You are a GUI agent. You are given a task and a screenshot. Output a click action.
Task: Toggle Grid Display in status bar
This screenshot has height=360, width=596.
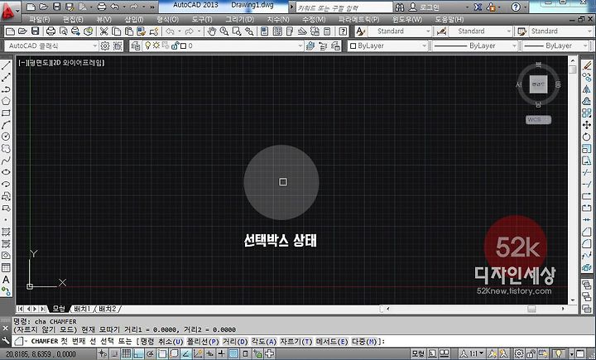pos(126,354)
